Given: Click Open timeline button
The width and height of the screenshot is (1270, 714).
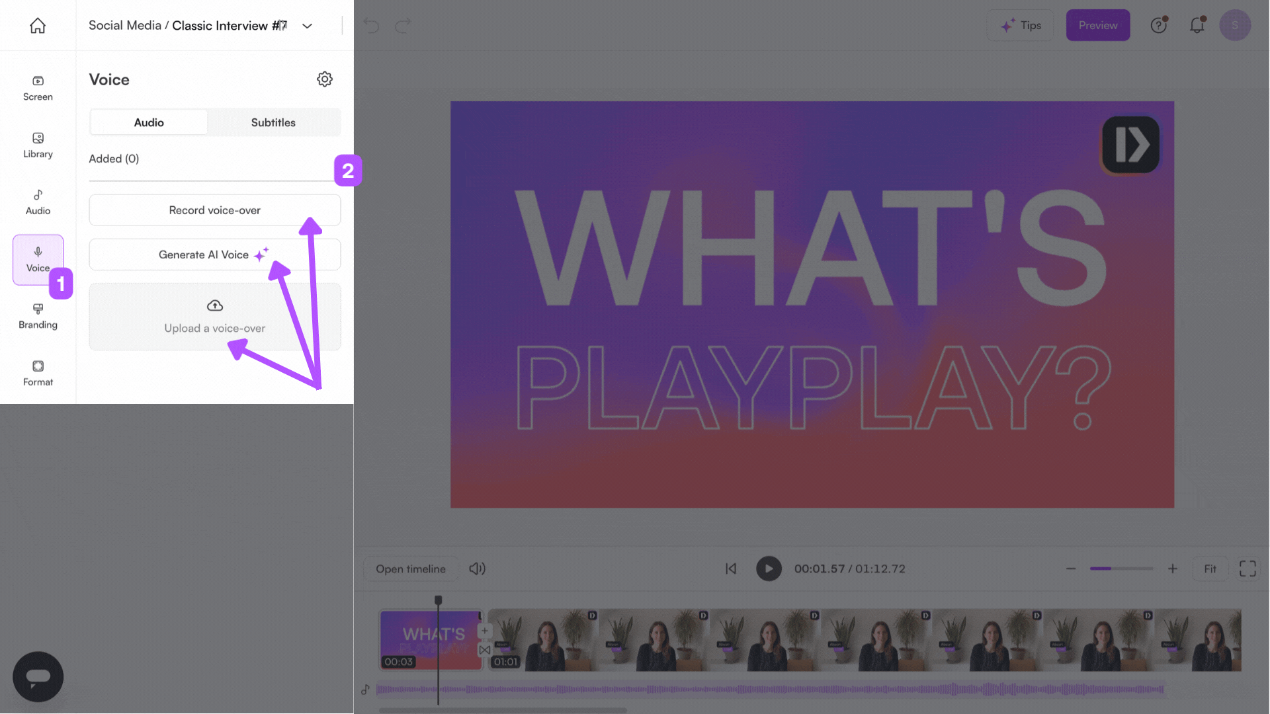Looking at the screenshot, I should (x=411, y=569).
